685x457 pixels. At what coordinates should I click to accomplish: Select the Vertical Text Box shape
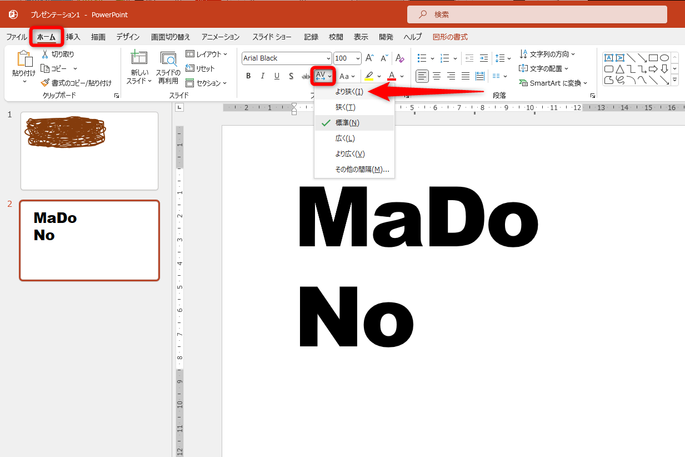coord(619,58)
